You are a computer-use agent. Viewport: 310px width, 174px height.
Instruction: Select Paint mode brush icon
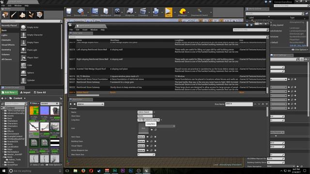[14, 15]
